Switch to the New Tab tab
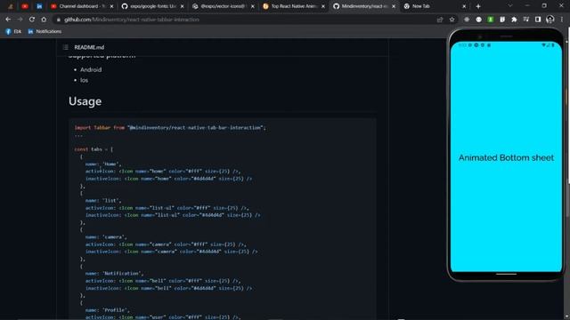 [x=435, y=6]
